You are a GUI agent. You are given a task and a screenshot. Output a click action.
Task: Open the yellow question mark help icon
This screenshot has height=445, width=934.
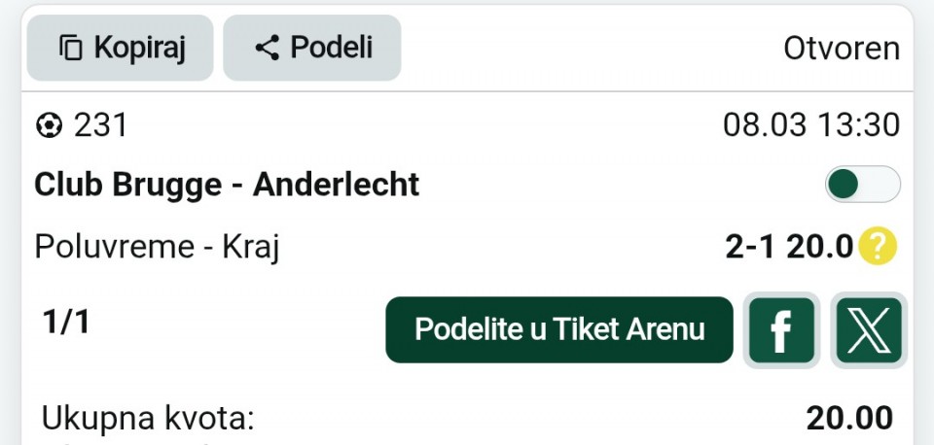(x=878, y=248)
